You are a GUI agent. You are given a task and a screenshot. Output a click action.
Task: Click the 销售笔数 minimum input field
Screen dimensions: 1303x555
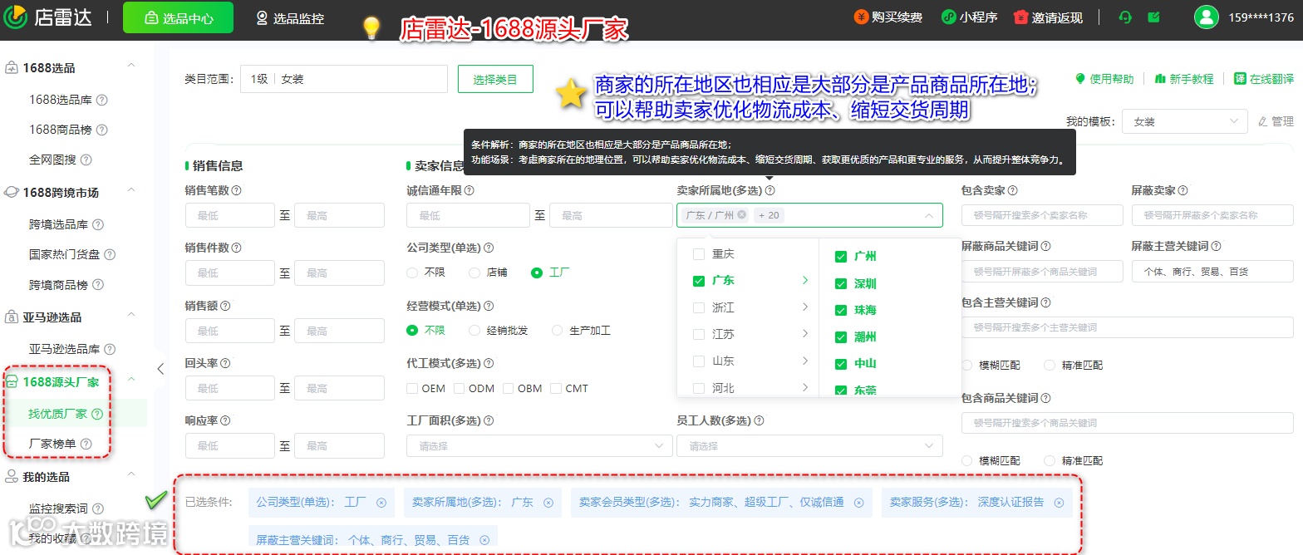[x=229, y=215]
